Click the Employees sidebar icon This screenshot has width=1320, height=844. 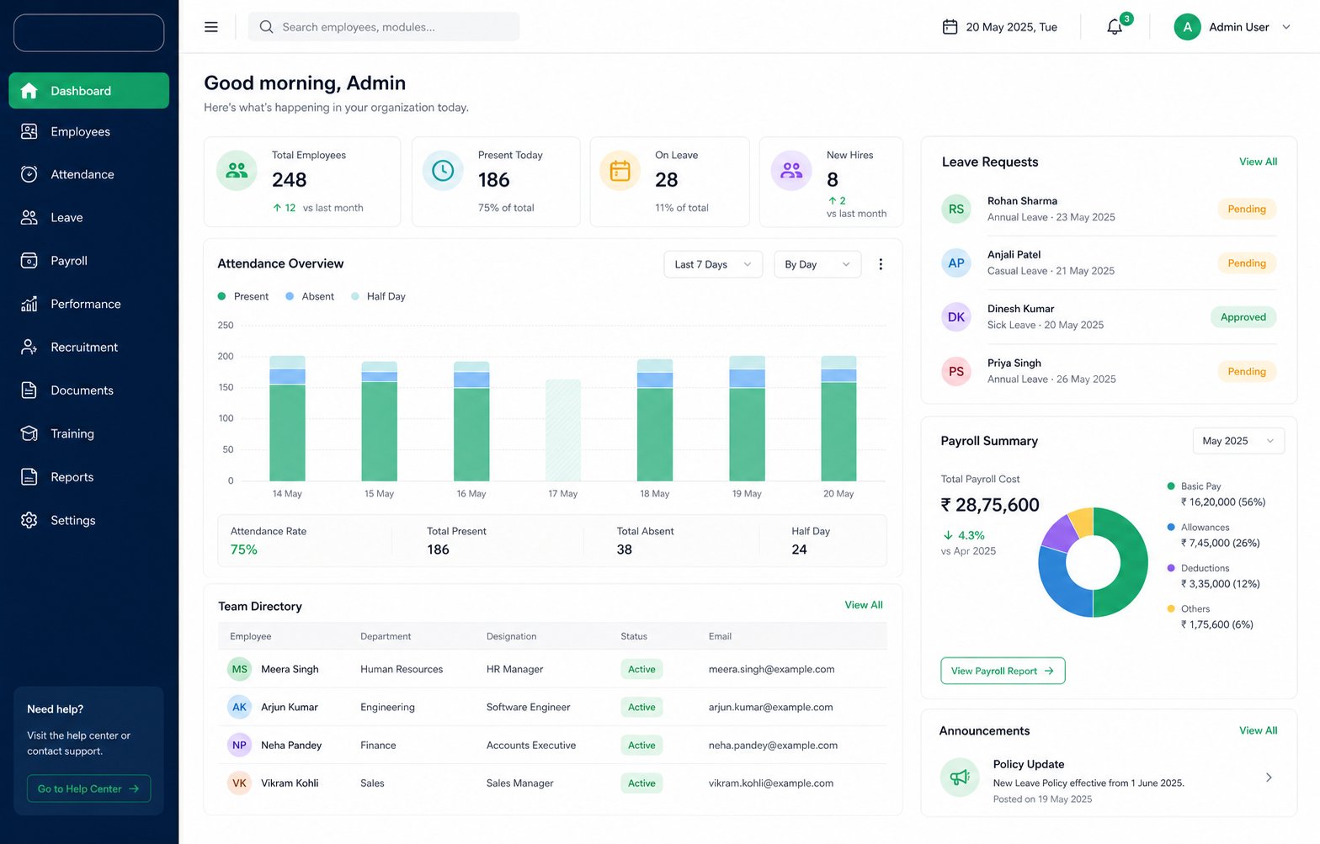(x=29, y=131)
